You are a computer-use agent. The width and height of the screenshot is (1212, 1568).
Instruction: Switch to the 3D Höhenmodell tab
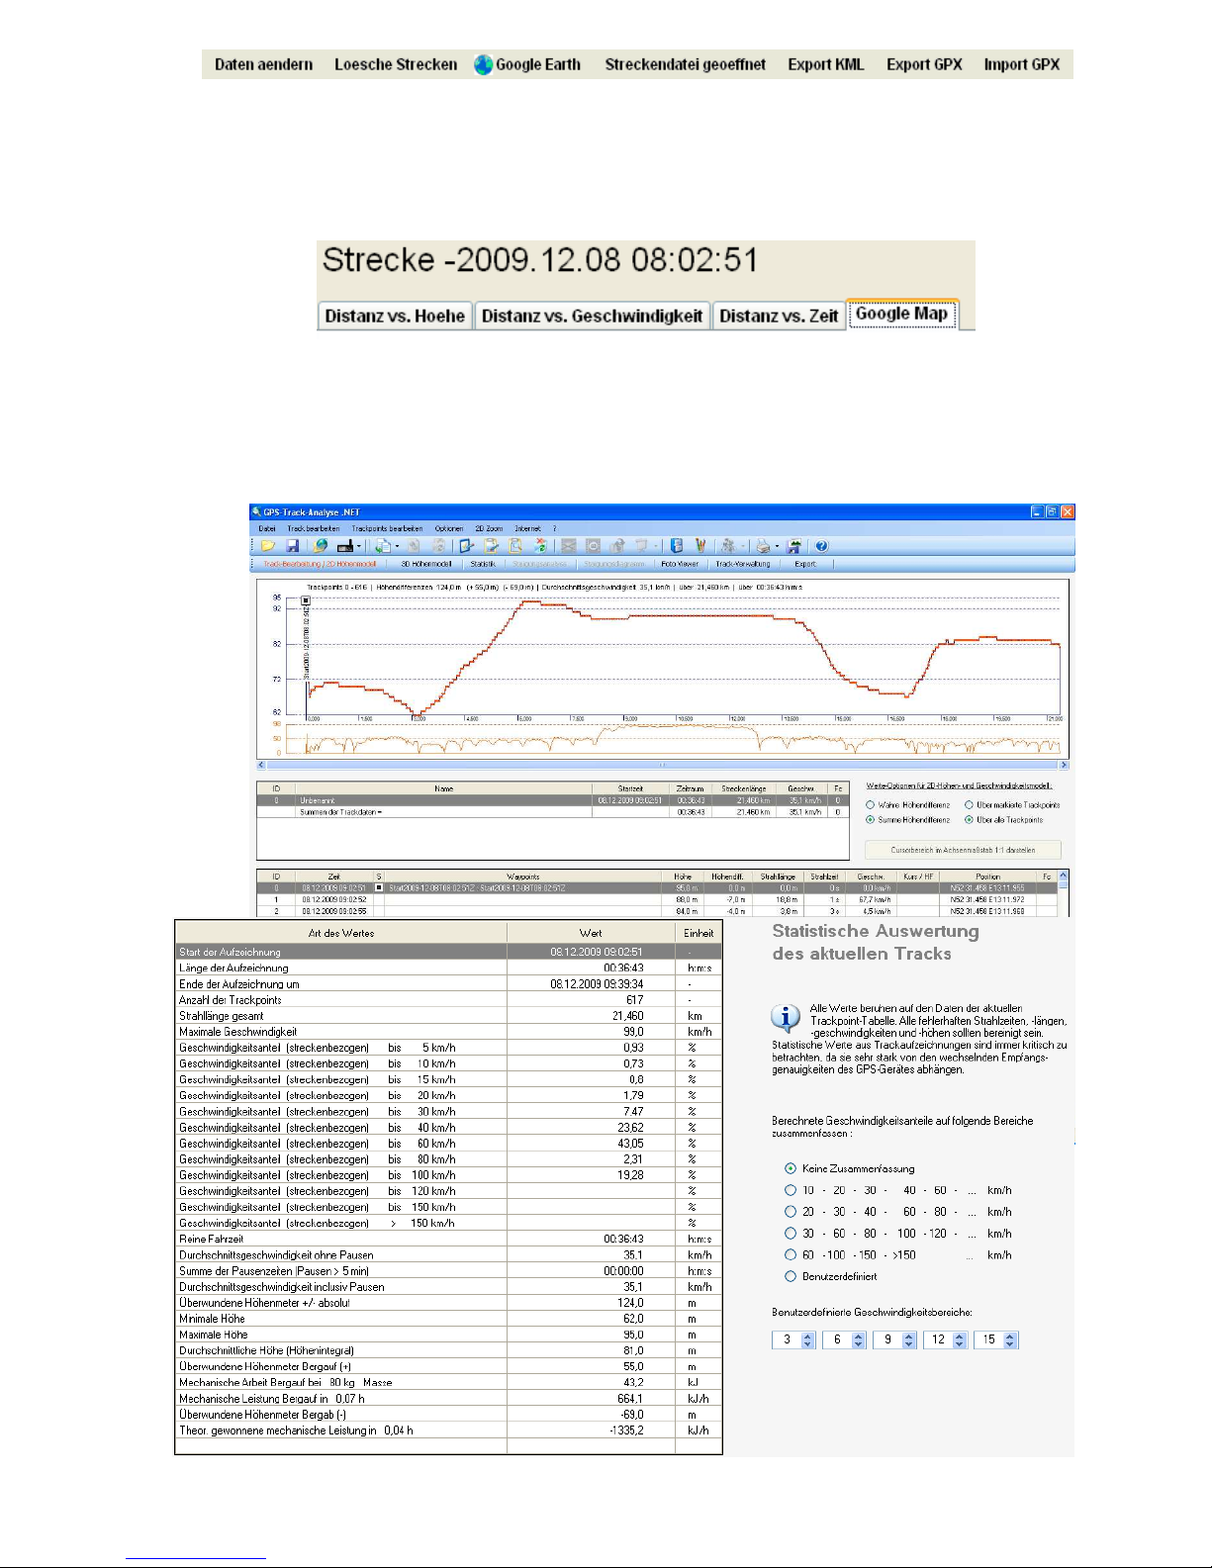tap(426, 564)
